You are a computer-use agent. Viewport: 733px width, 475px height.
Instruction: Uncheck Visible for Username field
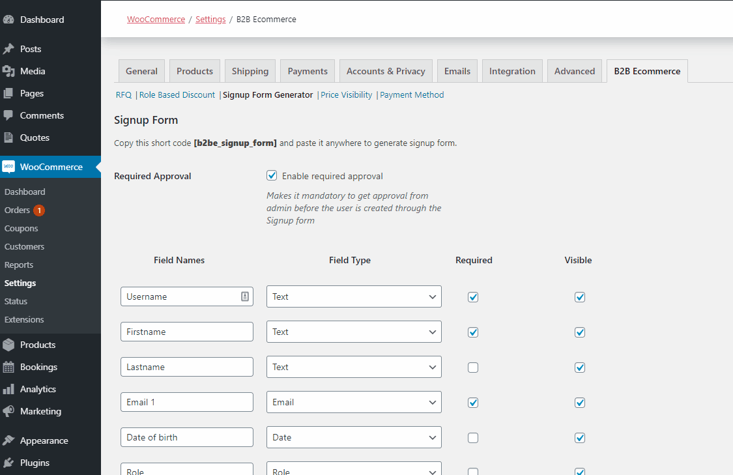580,297
